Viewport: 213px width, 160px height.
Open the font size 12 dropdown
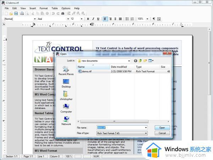82,19
